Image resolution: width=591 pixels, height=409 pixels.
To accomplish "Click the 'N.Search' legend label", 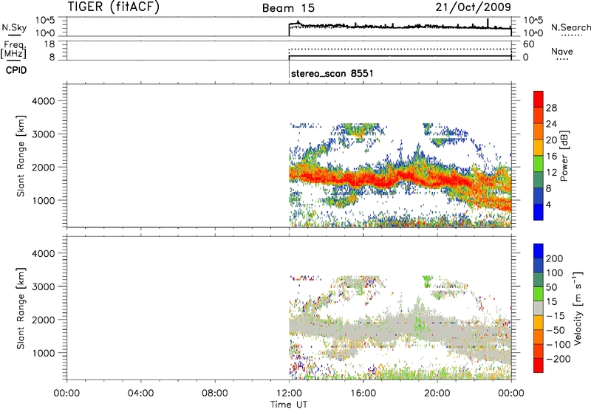I will pyautogui.click(x=570, y=27).
